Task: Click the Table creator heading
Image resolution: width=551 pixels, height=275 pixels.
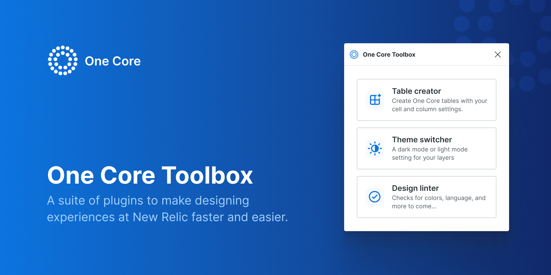Action: coord(416,91)
